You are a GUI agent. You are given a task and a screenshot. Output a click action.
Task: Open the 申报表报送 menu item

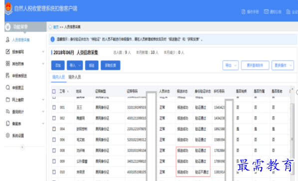[19, 76]
